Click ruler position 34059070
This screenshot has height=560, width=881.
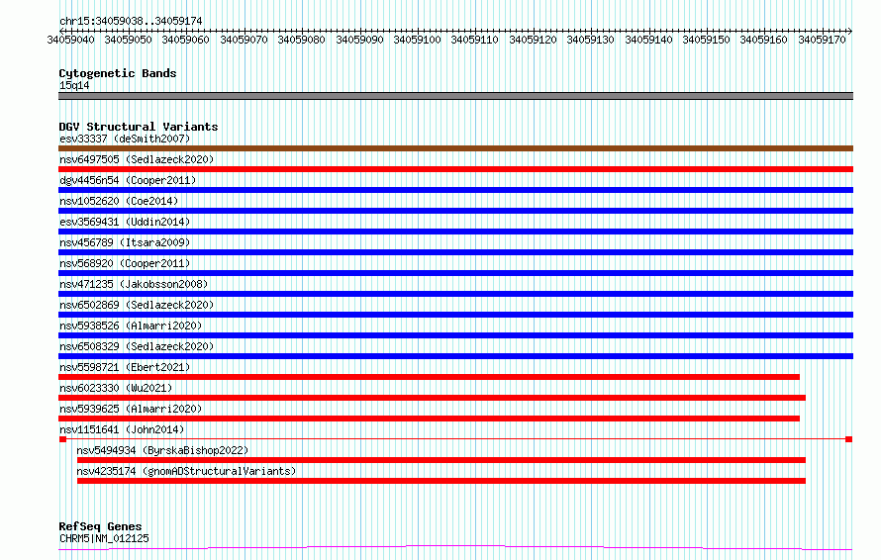[244, 40]
